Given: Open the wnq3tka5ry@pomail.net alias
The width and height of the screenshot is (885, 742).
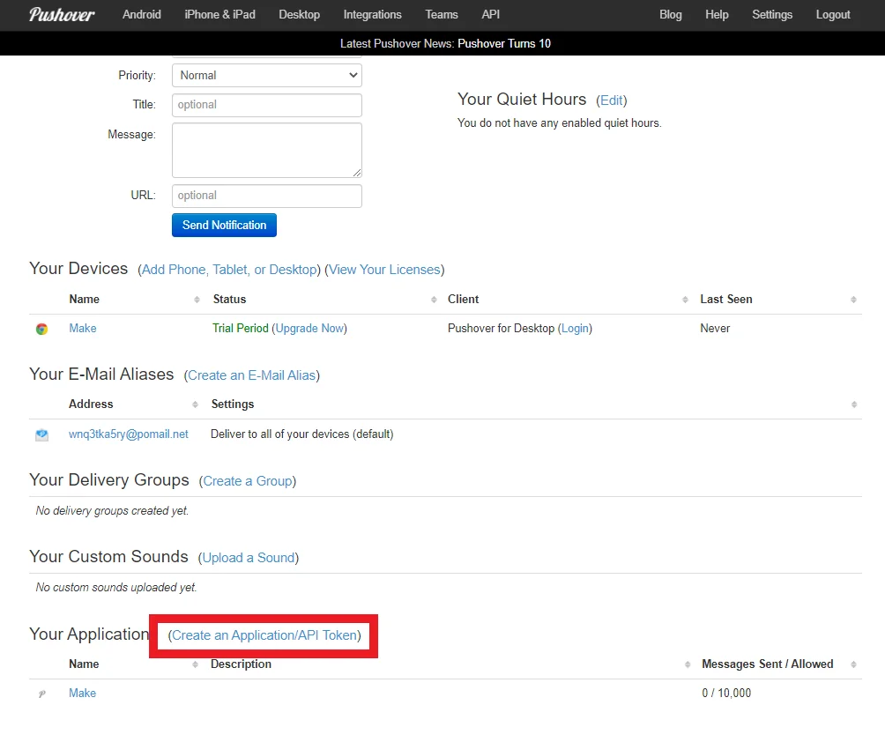Looking at the screenshot, I should pos(129,434).
